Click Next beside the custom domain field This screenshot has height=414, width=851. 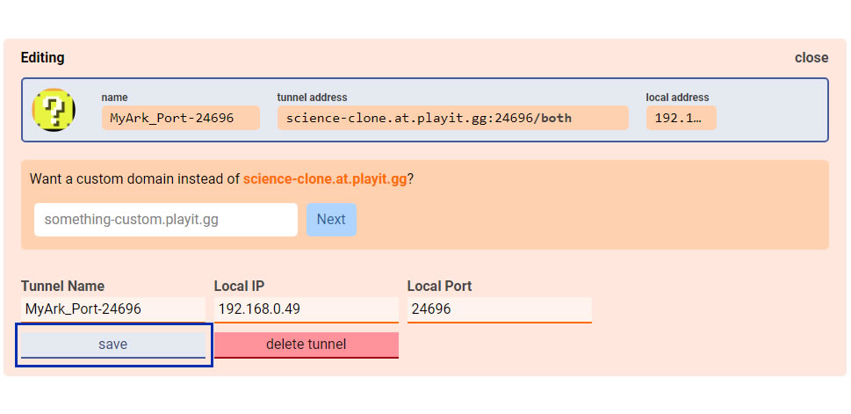[331, 220]
